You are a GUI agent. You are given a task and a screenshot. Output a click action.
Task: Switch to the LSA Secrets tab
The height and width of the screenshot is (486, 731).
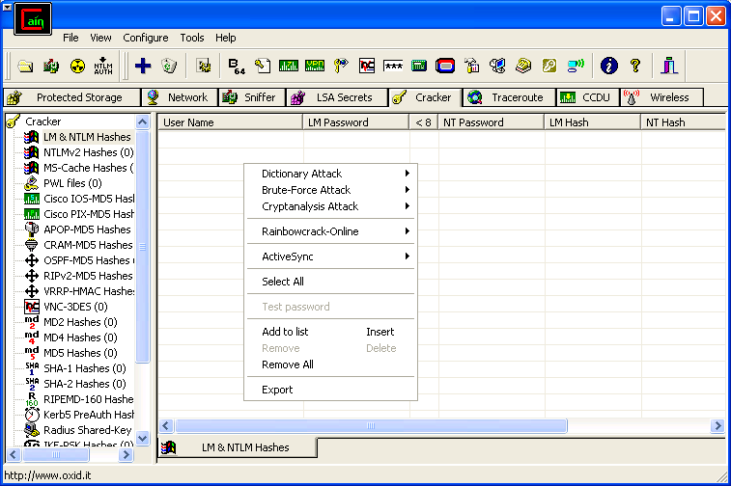[x=337, y=97]
